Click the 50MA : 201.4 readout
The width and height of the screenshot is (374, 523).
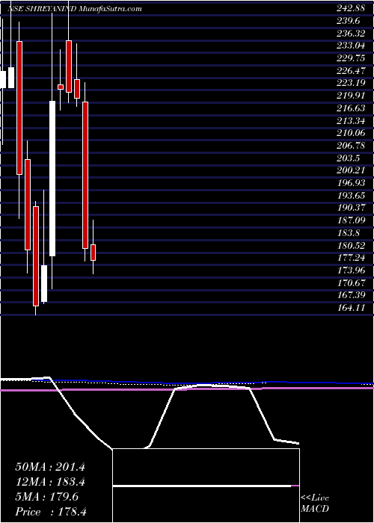point(50,467)
